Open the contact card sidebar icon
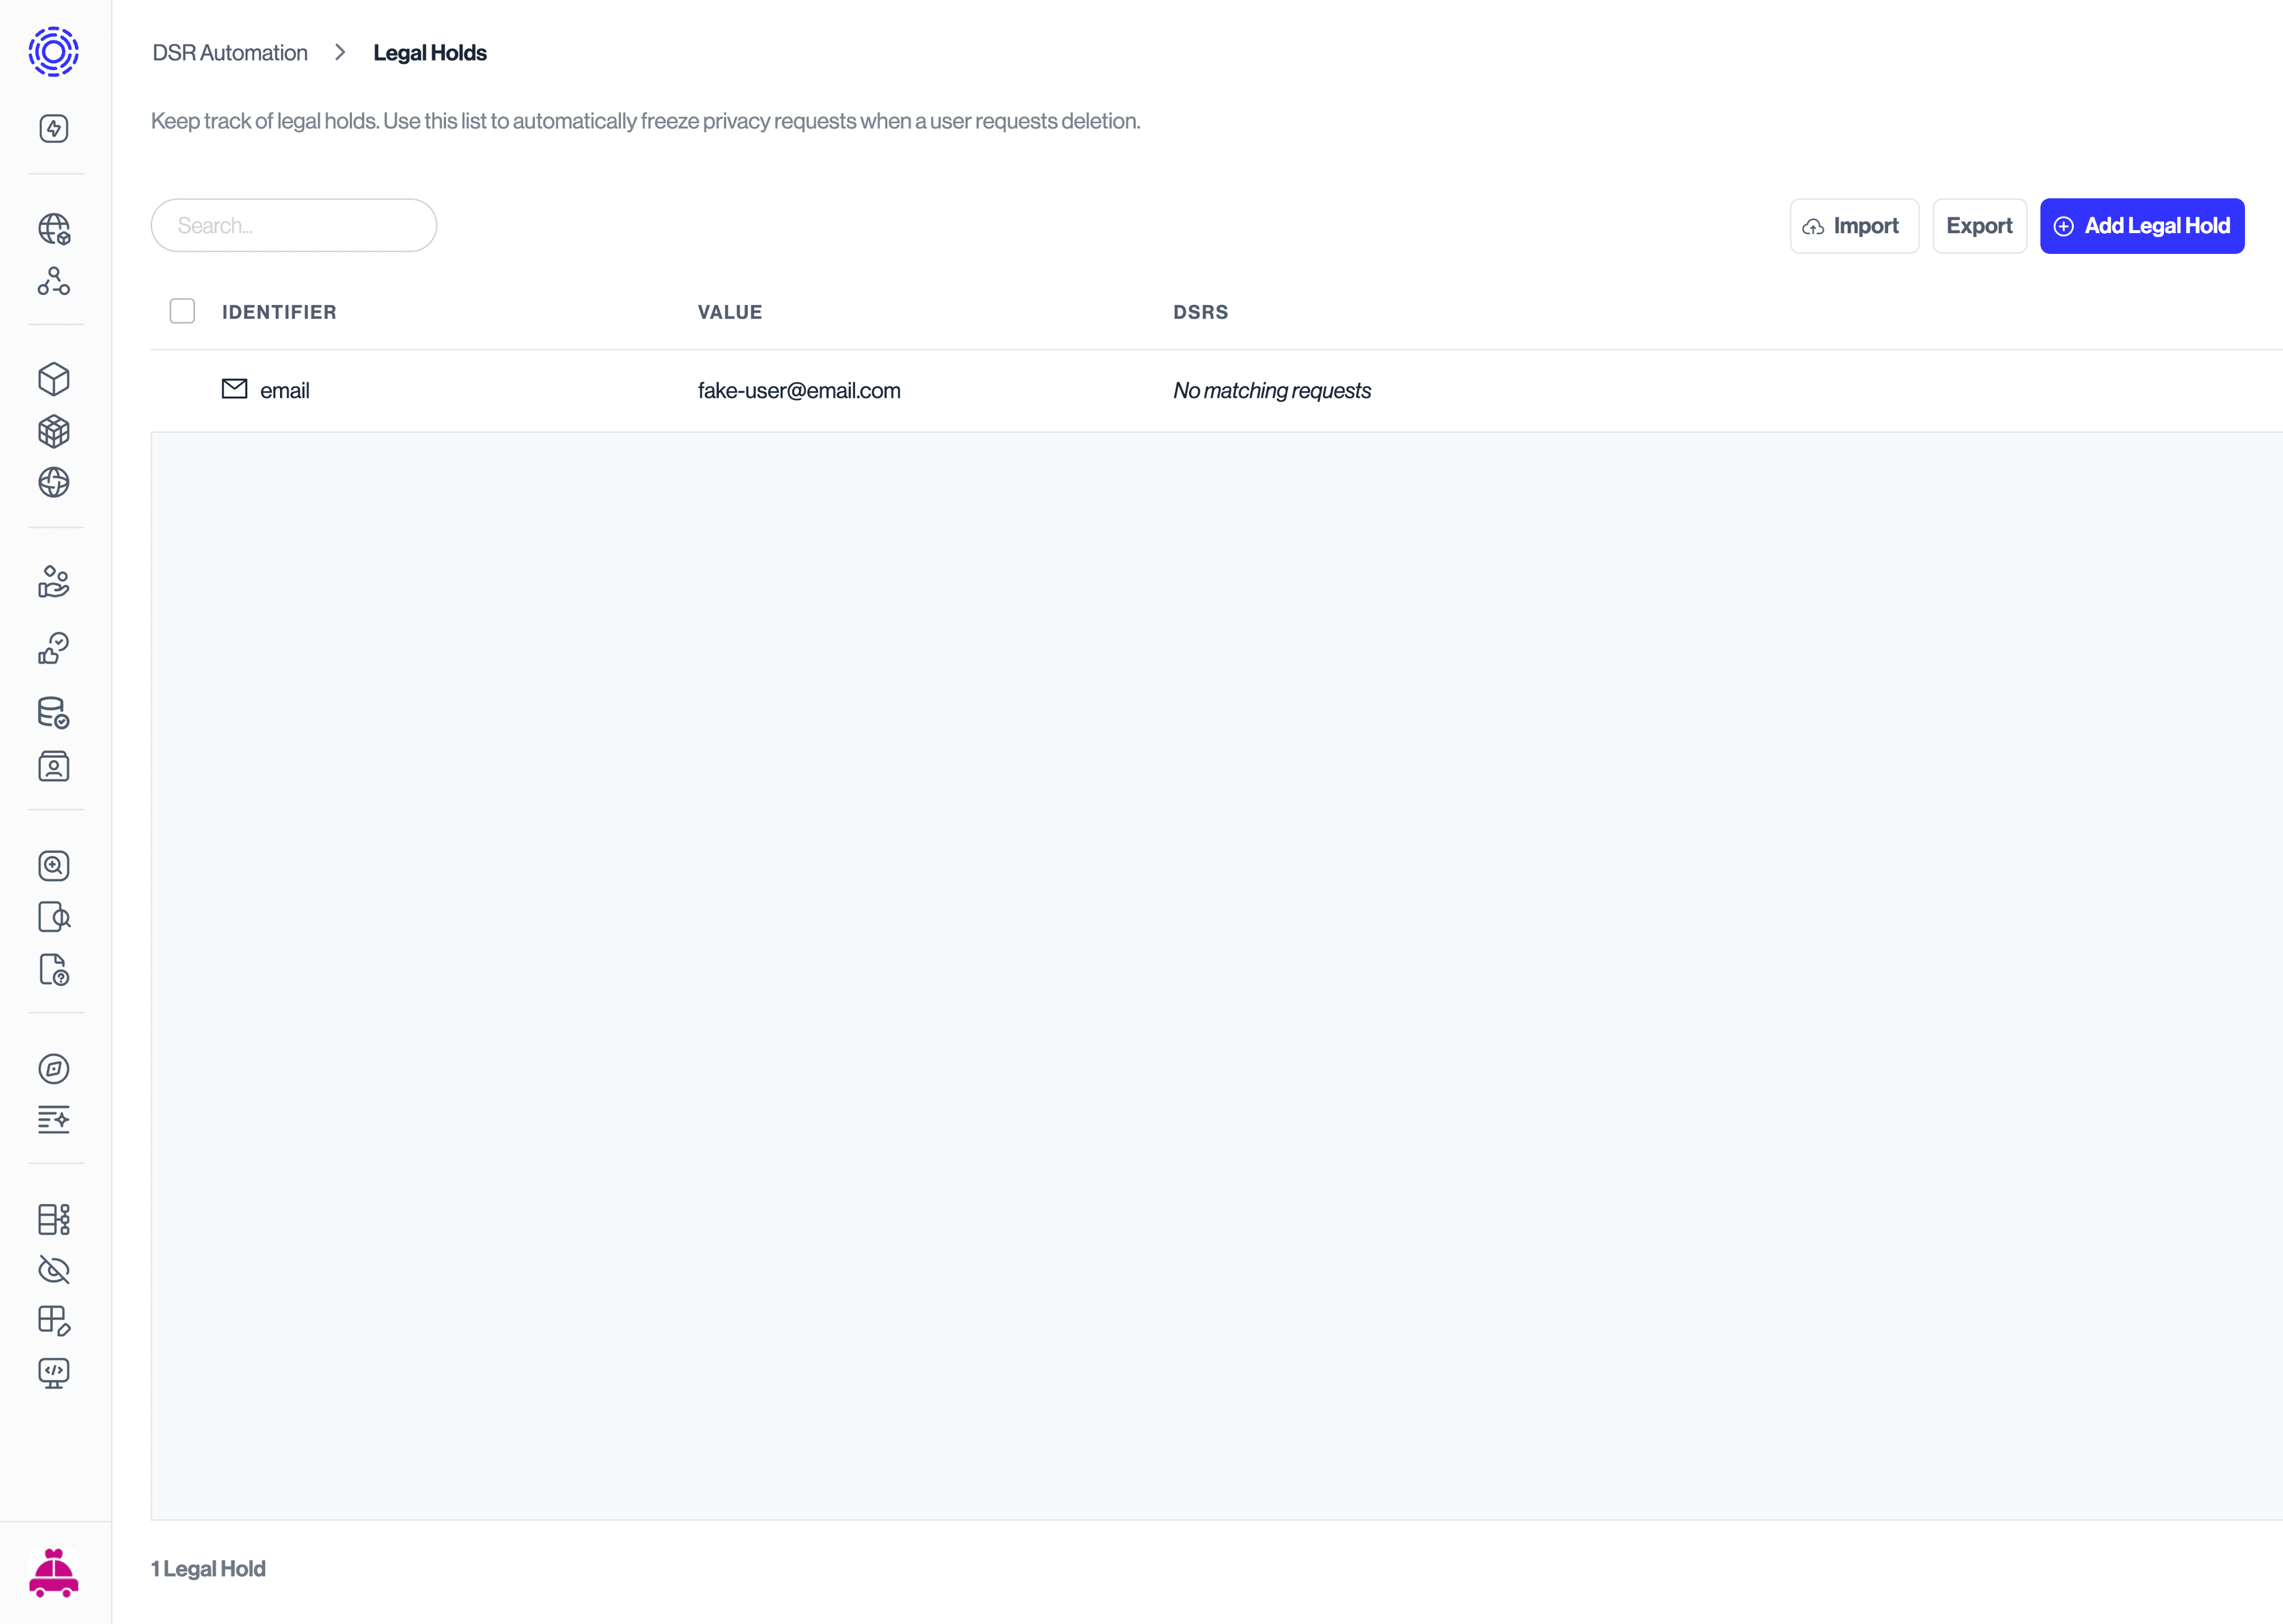Image resolution: width=2283 pixels, height=1624 pixels. [54, 767]
